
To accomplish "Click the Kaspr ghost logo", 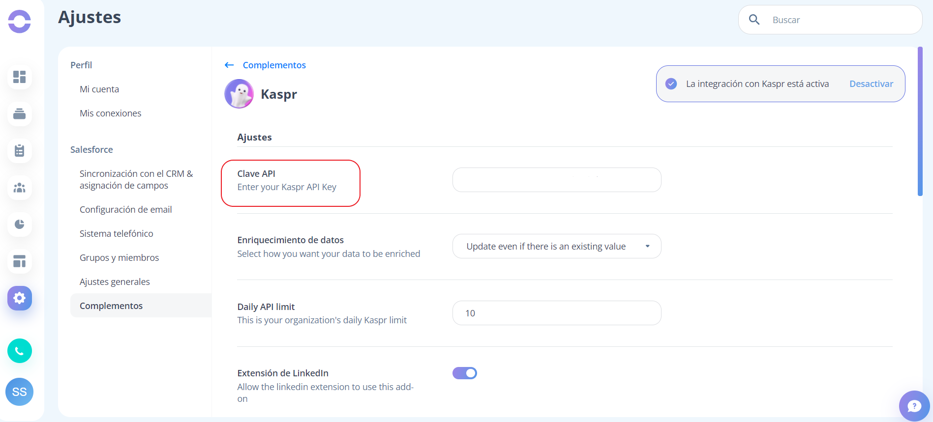I will pyautogui.click(x=239, y=94).
